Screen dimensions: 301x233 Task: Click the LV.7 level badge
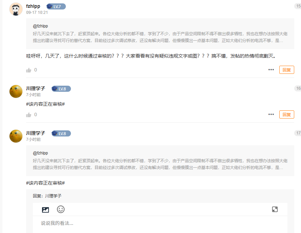coord(56,6)
